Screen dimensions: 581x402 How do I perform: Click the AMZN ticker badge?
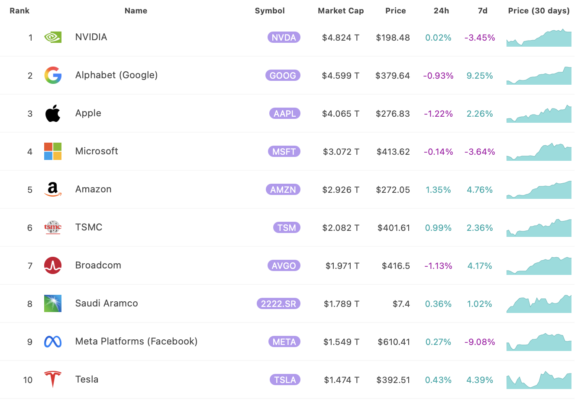tap(283, 190)
